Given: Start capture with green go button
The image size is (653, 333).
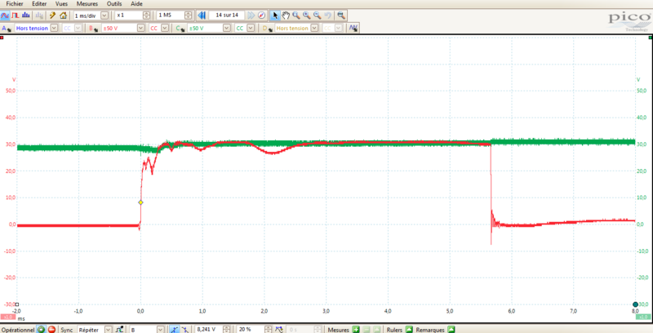Looking at the screenshot, I should click(39, 329).
